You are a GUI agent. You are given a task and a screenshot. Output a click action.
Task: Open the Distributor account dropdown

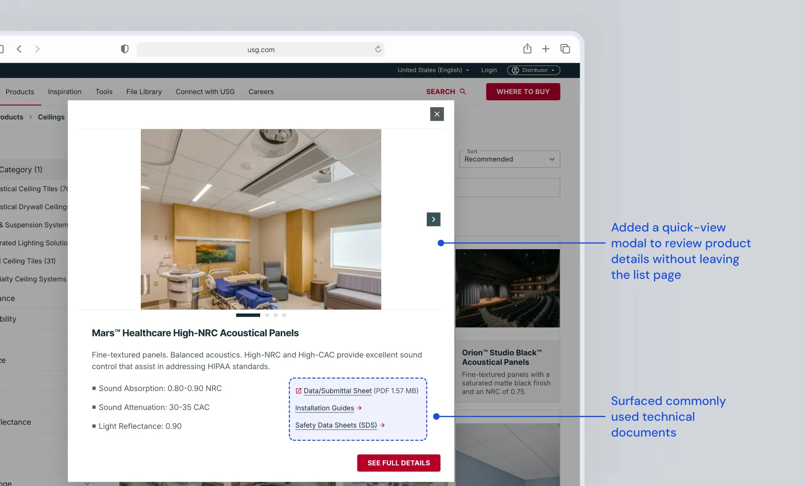[534, 70]
